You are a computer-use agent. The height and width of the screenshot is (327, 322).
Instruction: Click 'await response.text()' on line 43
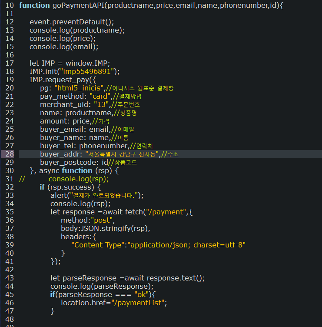point(163,278)
